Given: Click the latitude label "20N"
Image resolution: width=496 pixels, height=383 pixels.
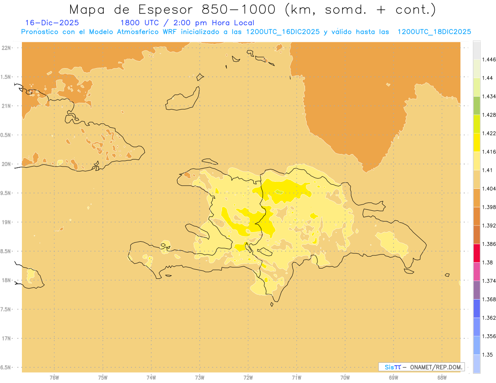Looking at the screenshot, I should tap(7, 164).
